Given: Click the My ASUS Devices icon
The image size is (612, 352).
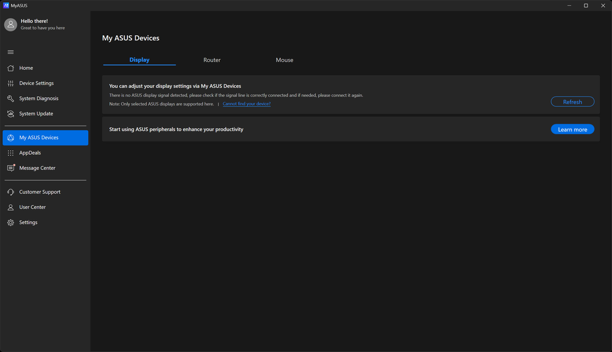Looking at the screenshot, I should coord(11,138).
